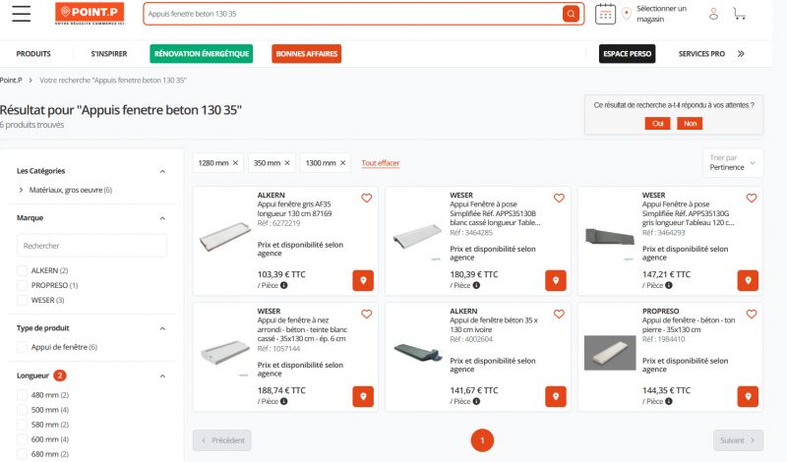Open the shopping cart icon
This screenshot has height=462, width=787.
point(739,14)
